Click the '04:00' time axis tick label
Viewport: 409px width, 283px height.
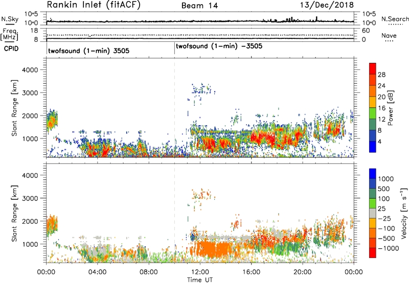pos(97,272)
